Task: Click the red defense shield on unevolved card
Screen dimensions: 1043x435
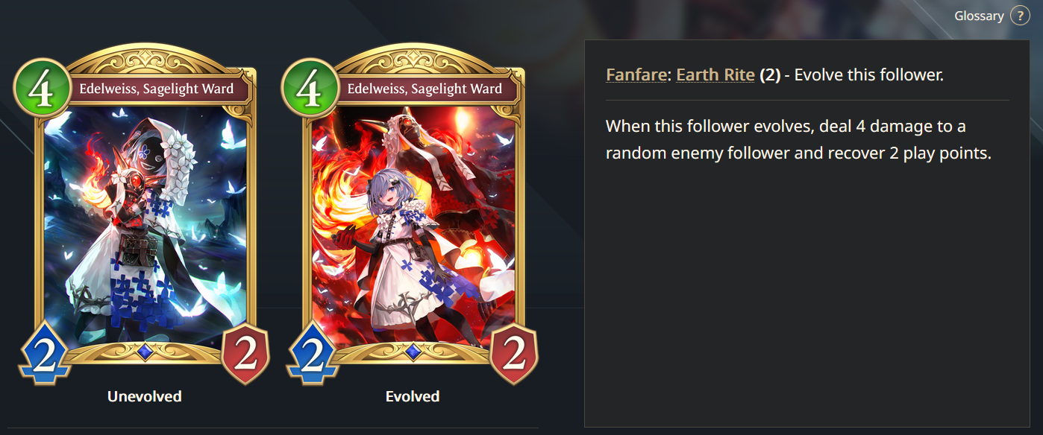Action: coord(246,354)
